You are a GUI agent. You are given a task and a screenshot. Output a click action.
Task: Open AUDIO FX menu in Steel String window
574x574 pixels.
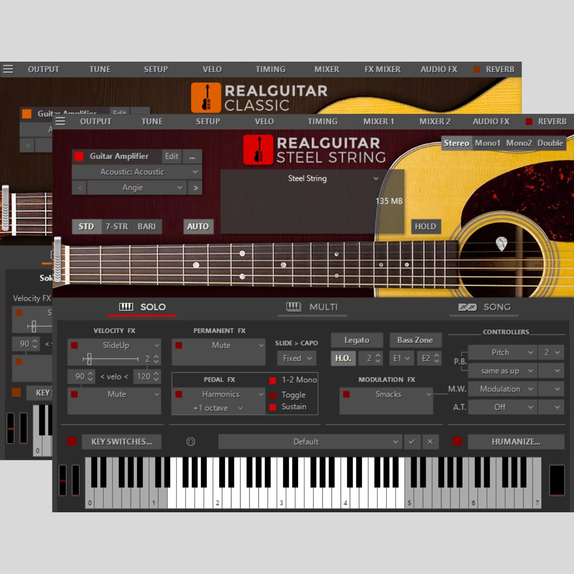pyautogui.click(x=491, y=121)
